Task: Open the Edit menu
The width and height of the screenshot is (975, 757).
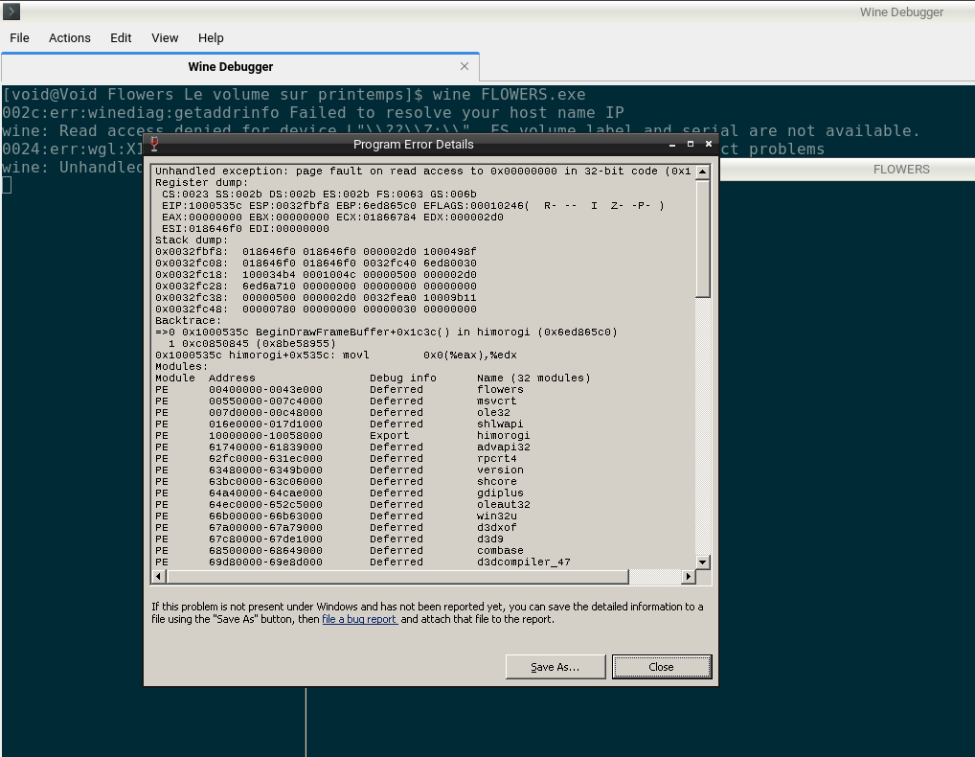Action: pos(121,37)
